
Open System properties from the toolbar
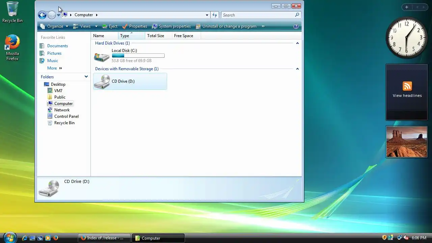[x=171, y=26]
